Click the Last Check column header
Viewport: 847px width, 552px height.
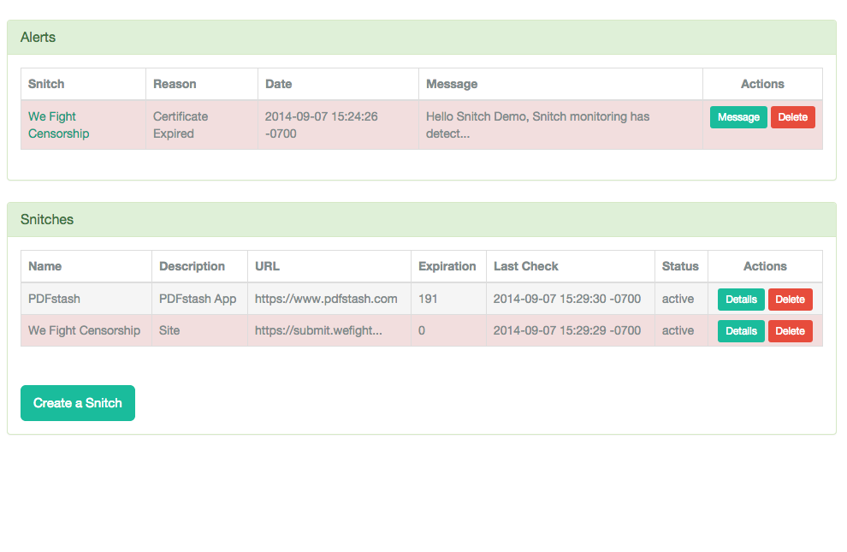(x=525, y=266)
